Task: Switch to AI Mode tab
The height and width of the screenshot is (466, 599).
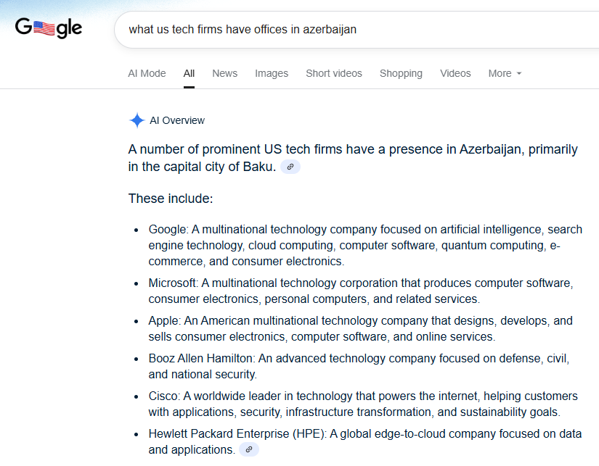Action: 147,73
